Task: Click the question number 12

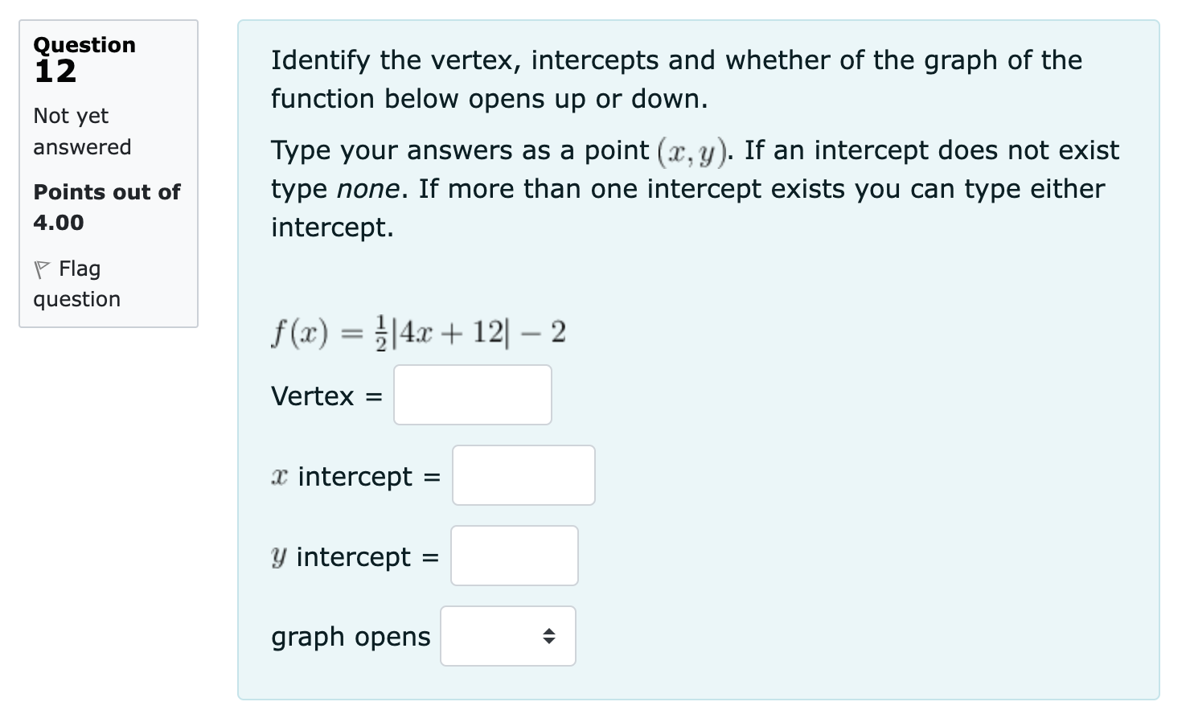Action: [55, 72]
